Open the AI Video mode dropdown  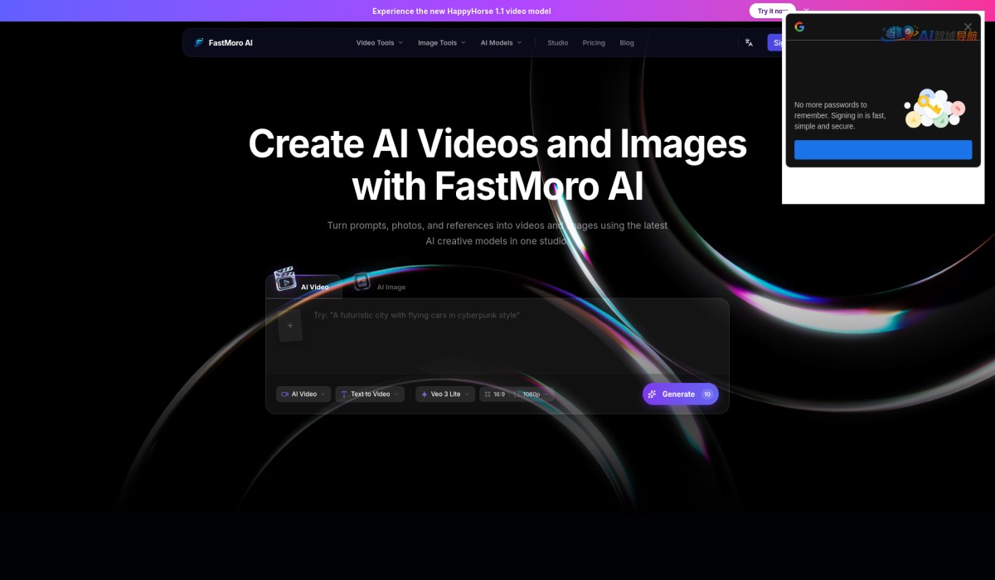point(303,394)
